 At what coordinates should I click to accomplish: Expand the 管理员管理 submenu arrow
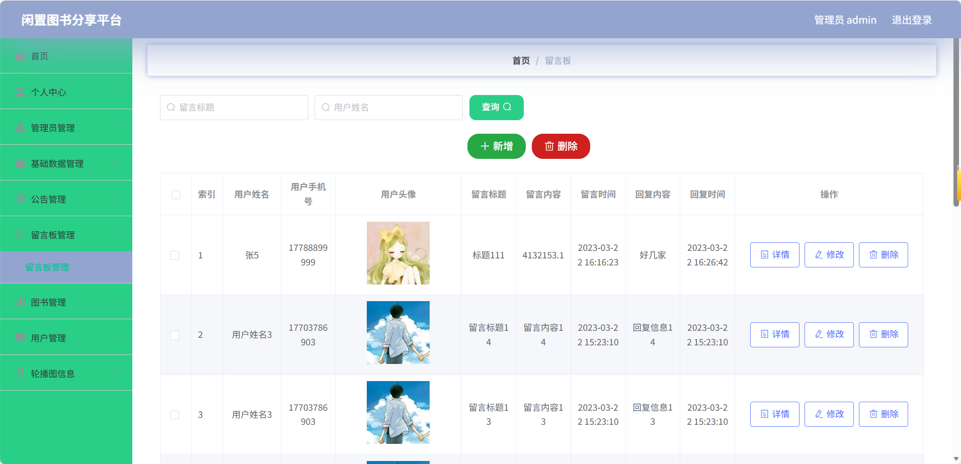[x=117, y=127]
